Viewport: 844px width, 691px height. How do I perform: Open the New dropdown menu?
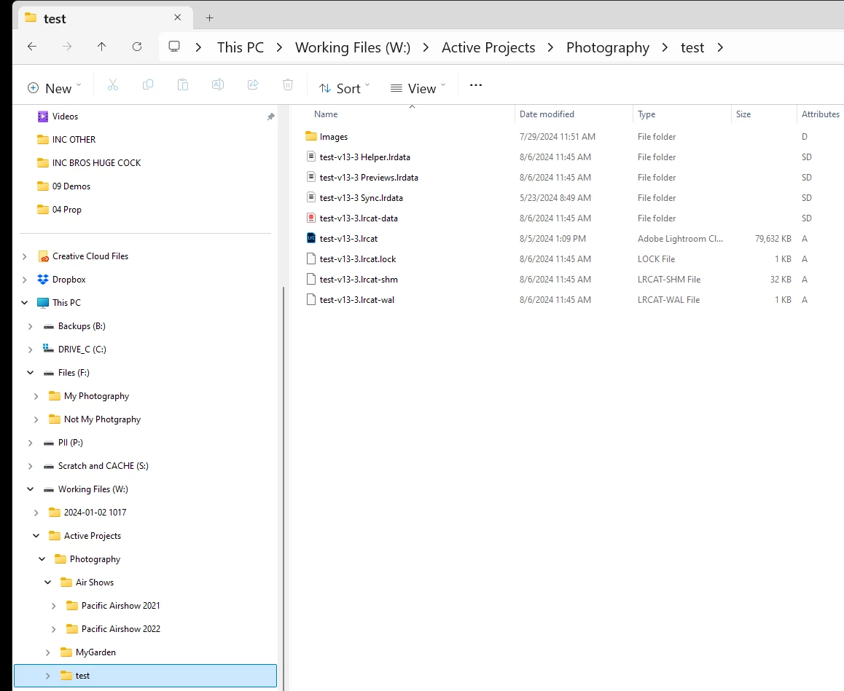(x=55, y=88)
